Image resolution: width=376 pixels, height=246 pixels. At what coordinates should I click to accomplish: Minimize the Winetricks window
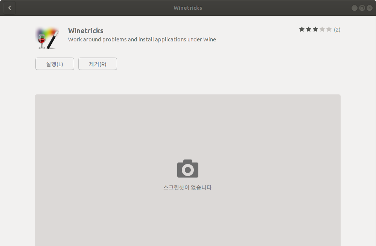click(x=355, y=8)
